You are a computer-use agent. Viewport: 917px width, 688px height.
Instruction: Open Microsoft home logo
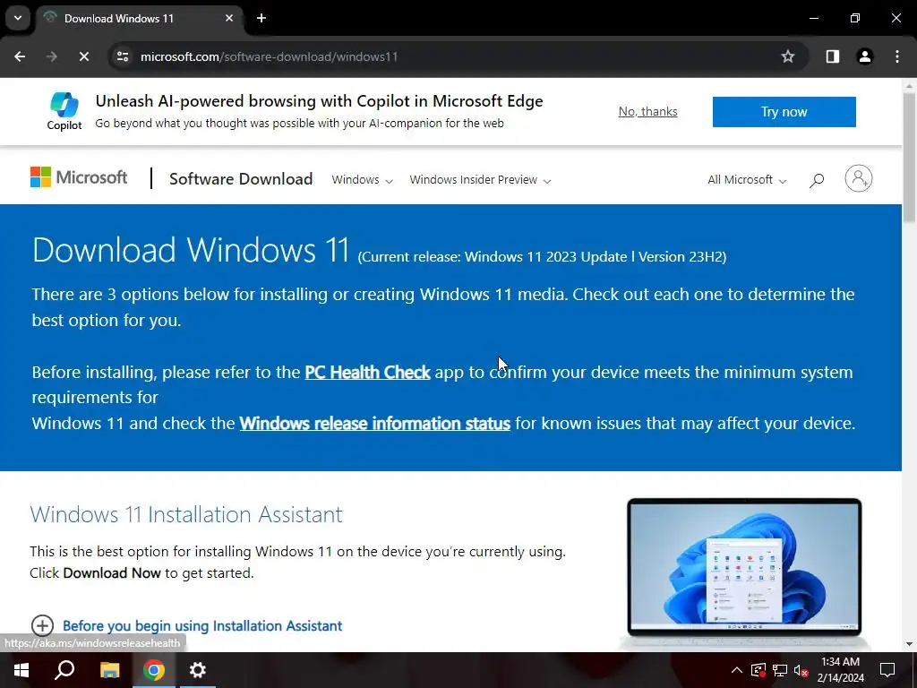point(79,177)
